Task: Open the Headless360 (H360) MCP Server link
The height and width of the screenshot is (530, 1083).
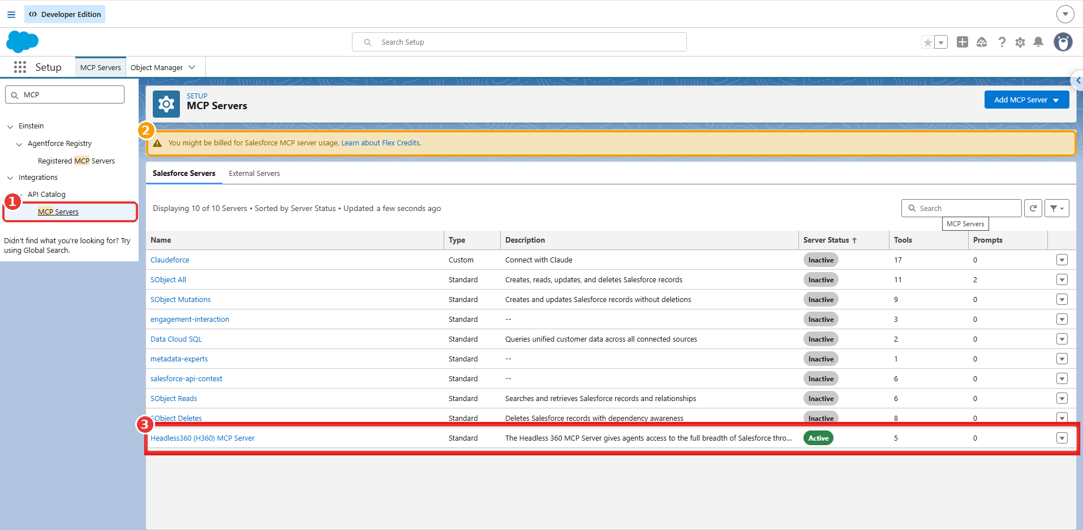Action: click(203, 438)
